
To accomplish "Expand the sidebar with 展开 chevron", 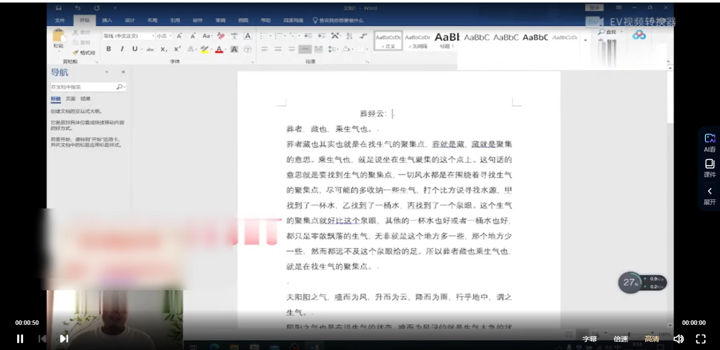I will click(709, 196).
